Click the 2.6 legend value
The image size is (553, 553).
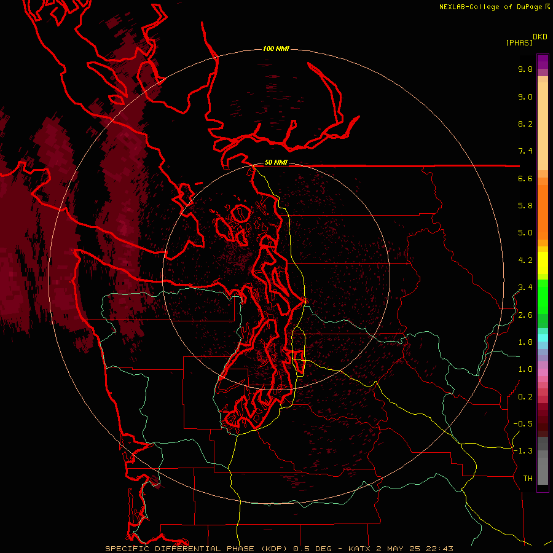[x=525, y=315]
